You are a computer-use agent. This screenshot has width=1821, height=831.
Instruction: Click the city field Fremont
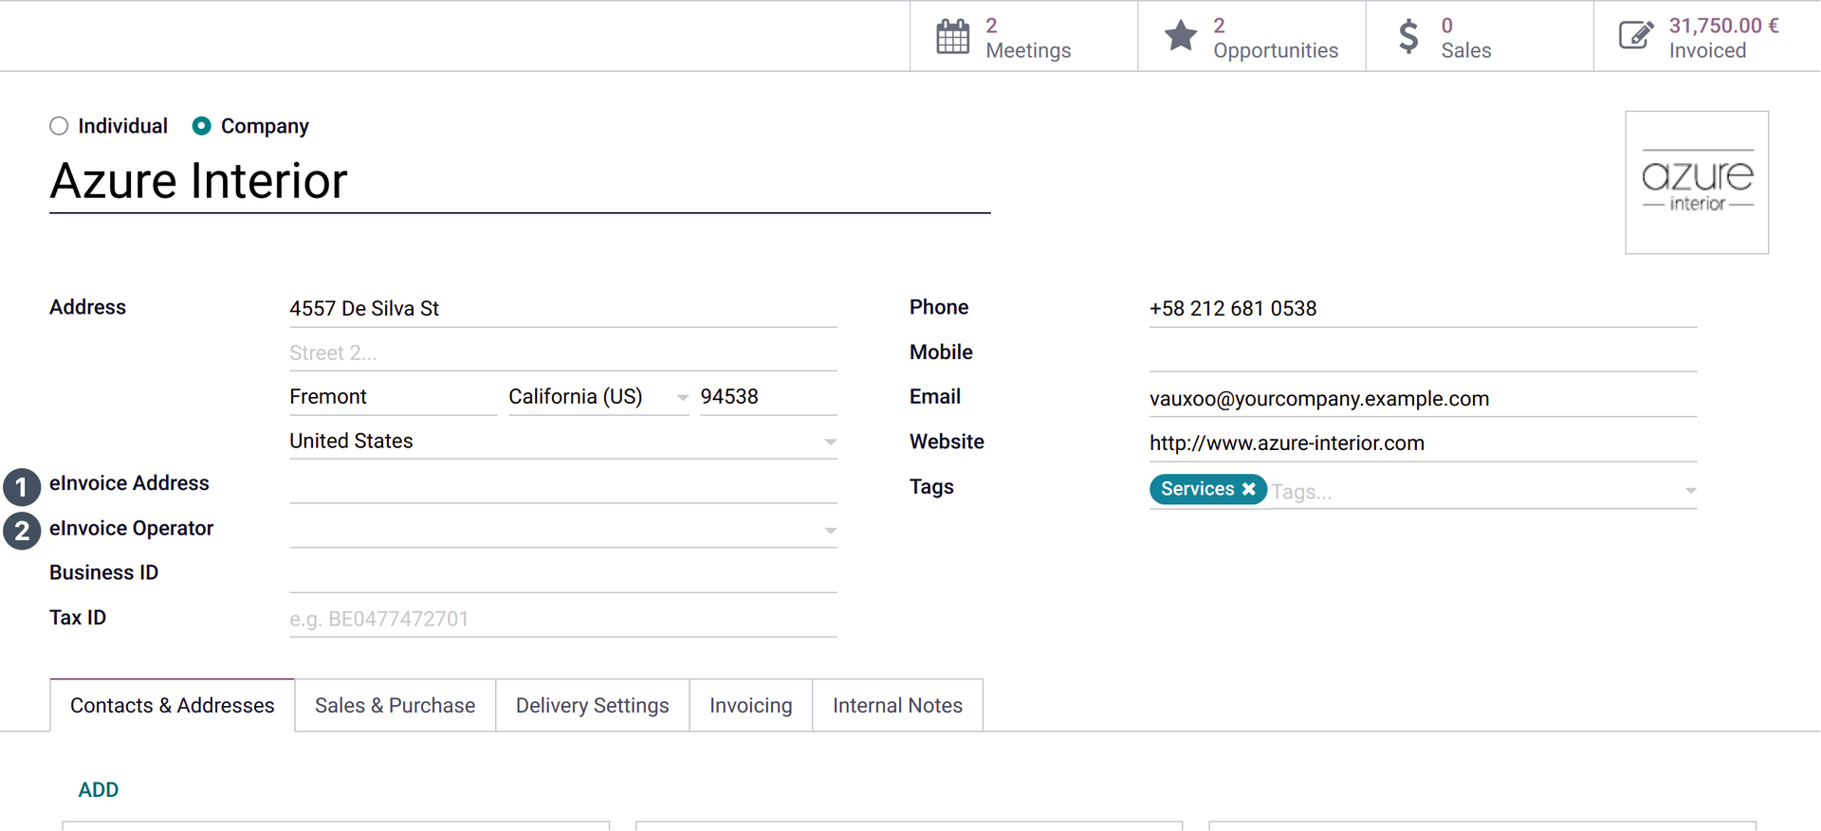(393, 397)
